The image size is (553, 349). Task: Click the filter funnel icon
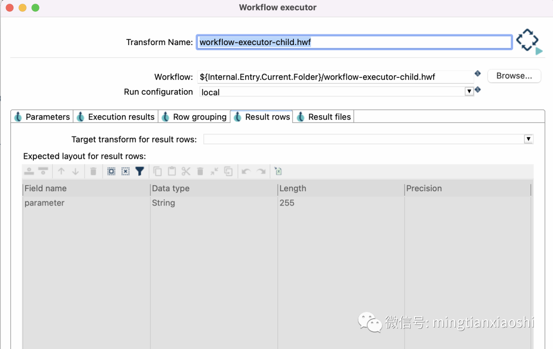click(140, 172)
